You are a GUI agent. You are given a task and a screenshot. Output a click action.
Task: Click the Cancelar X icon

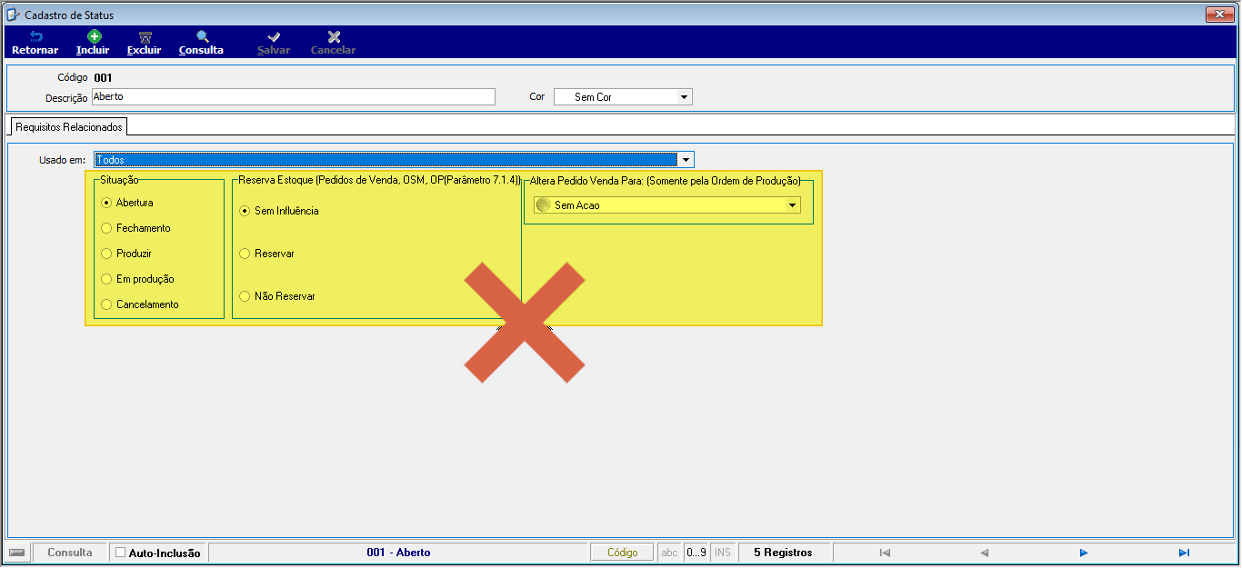click(x=334, y=37)
